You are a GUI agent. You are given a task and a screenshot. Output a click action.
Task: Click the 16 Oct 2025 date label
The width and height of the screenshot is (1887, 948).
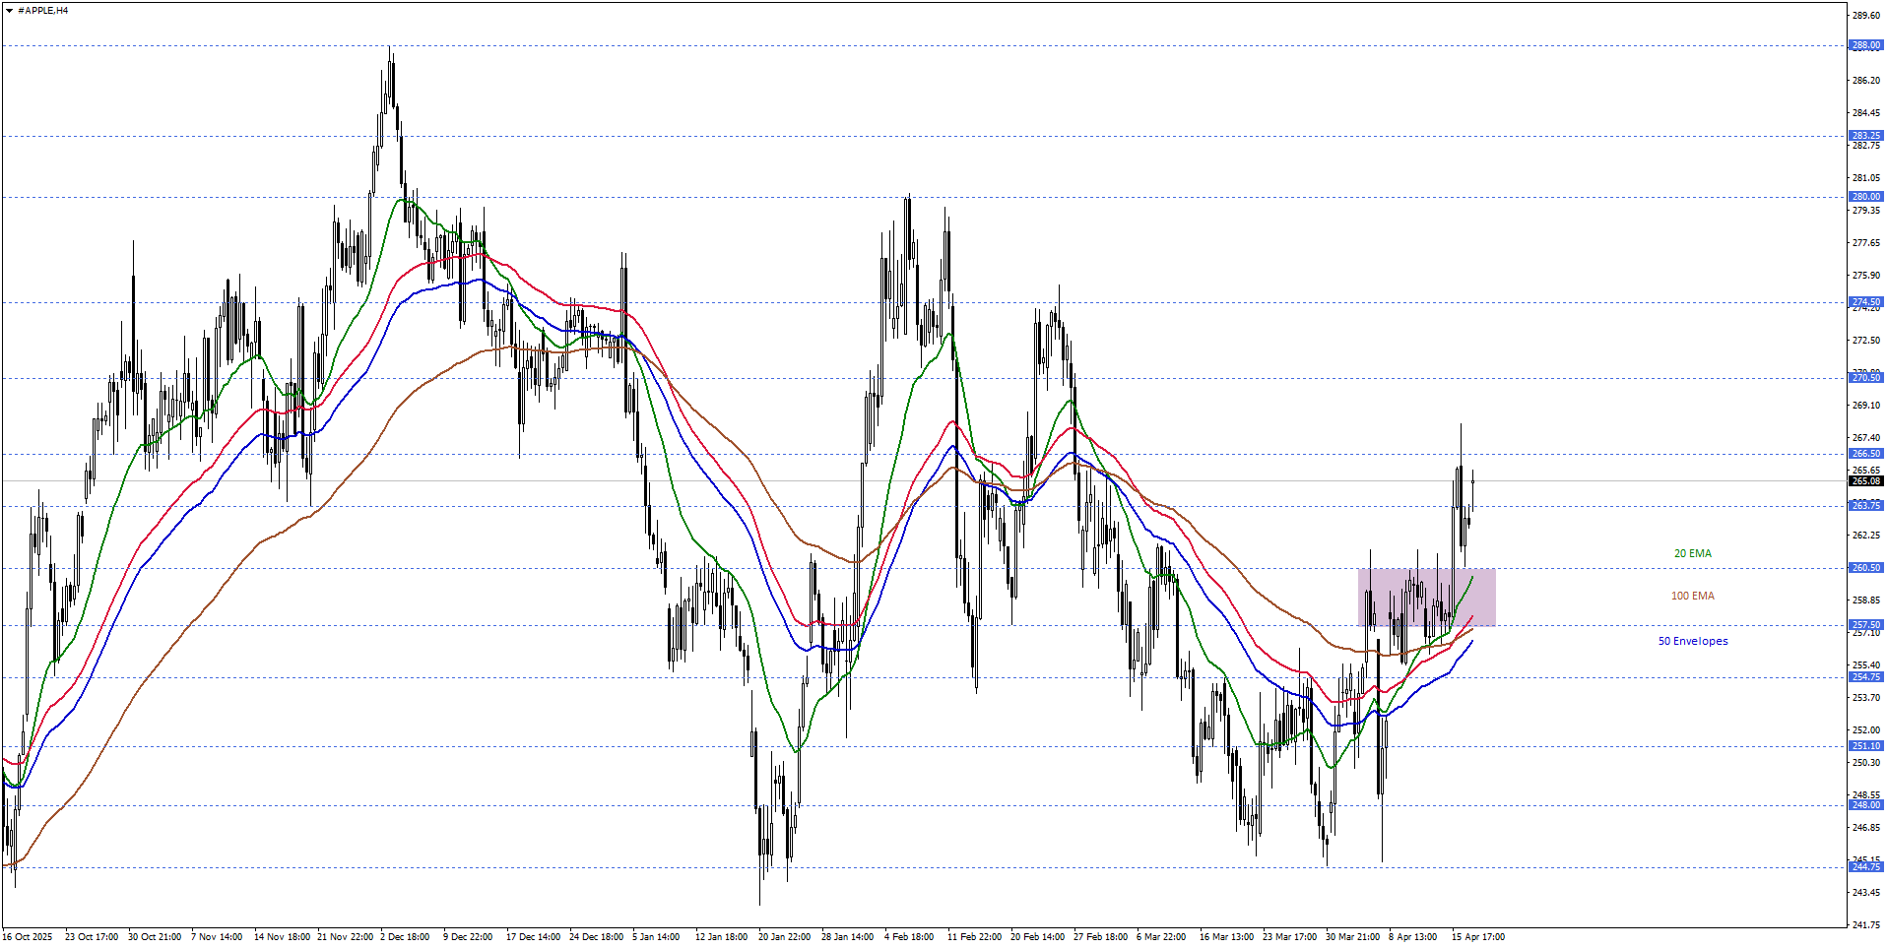(28, 937)
